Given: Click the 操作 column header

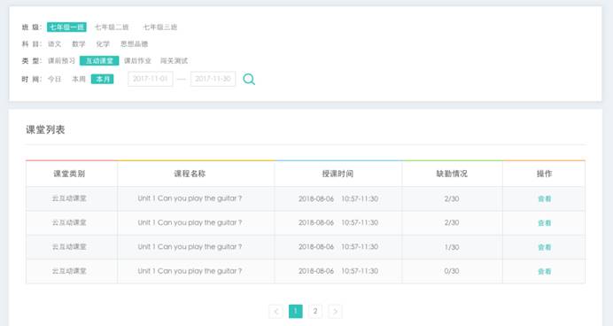Looking at the screenshot, I should tap(544, 174).
